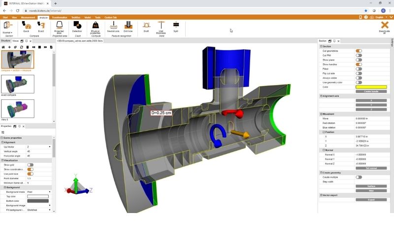Toggle Create multiple switch
The image size is (394, 246).
click(x=359, y=177)
